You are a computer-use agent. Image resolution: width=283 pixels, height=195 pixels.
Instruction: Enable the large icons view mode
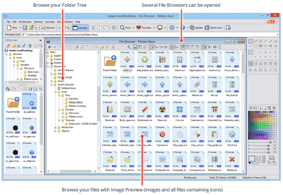(183, 47)
